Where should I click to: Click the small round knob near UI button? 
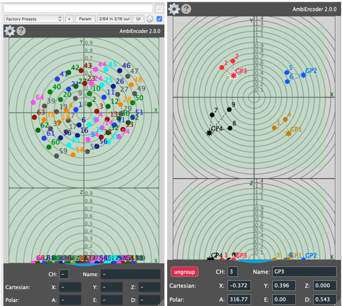[150, 19]
